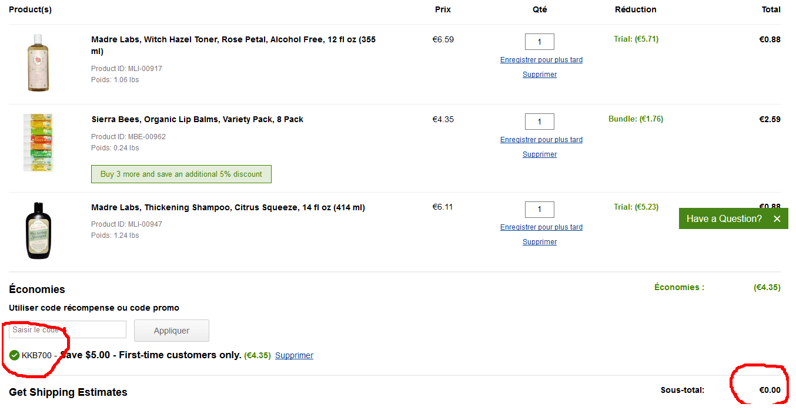Remove the KKB700 promo code
The image size is (796, 414).
294,355
